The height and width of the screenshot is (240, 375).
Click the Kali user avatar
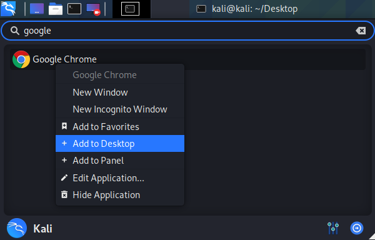point(17,228)
